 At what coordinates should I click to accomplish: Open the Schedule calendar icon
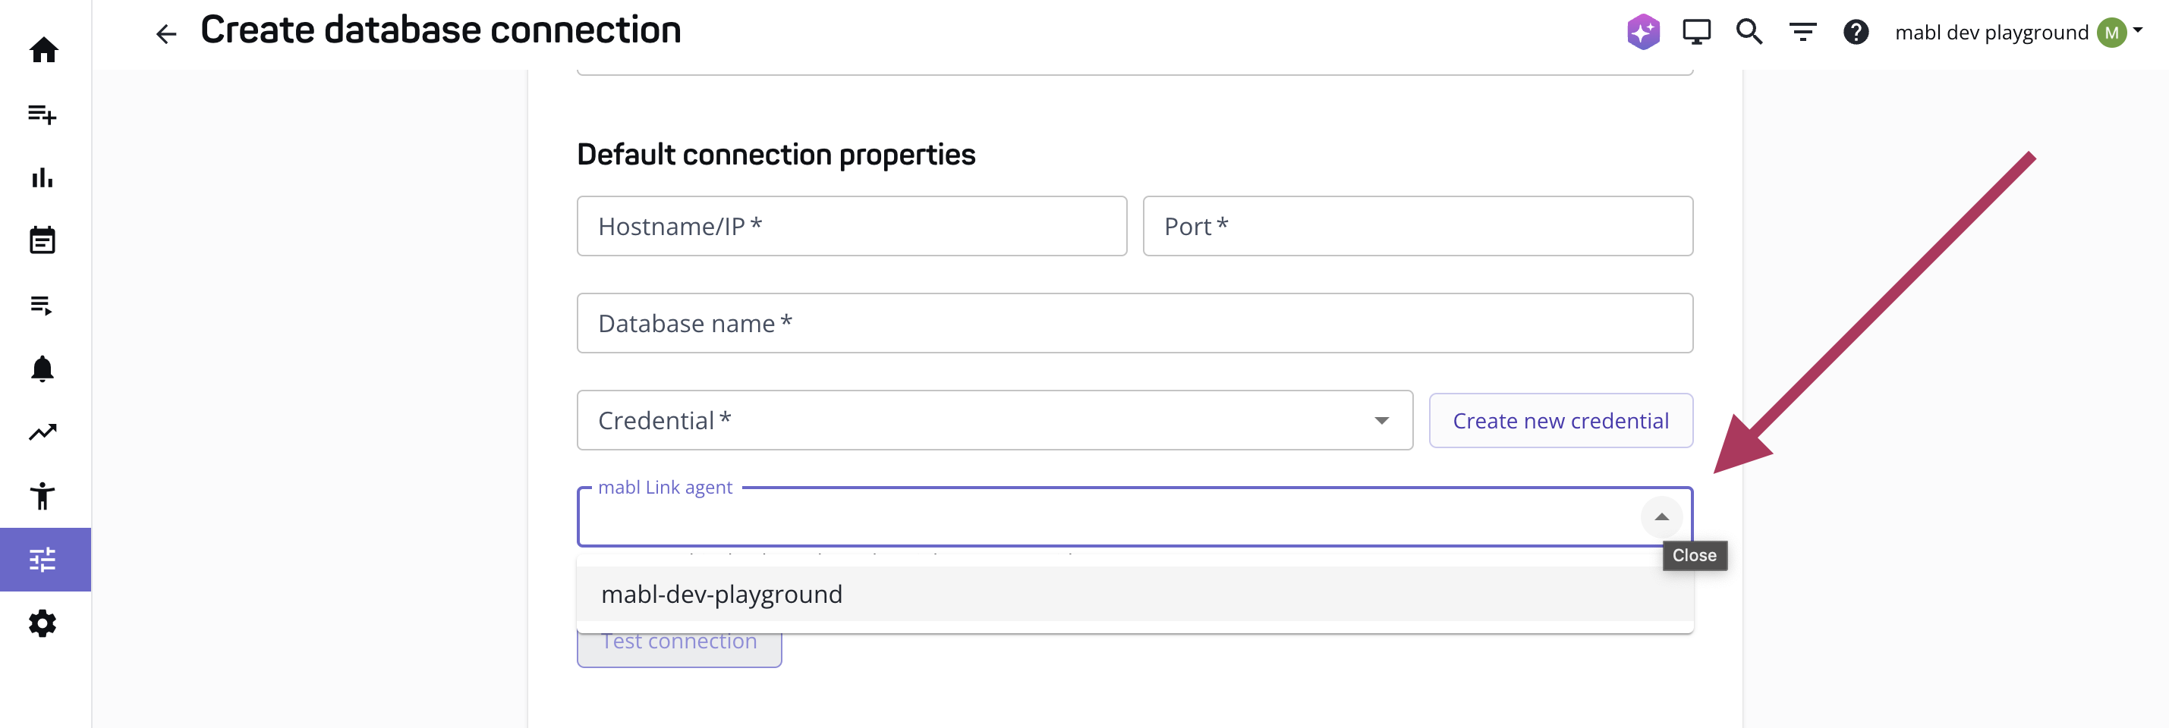[x=43, y=240]
